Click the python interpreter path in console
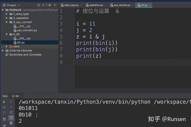The image size is (191, 127). click(x=85, y=102)
